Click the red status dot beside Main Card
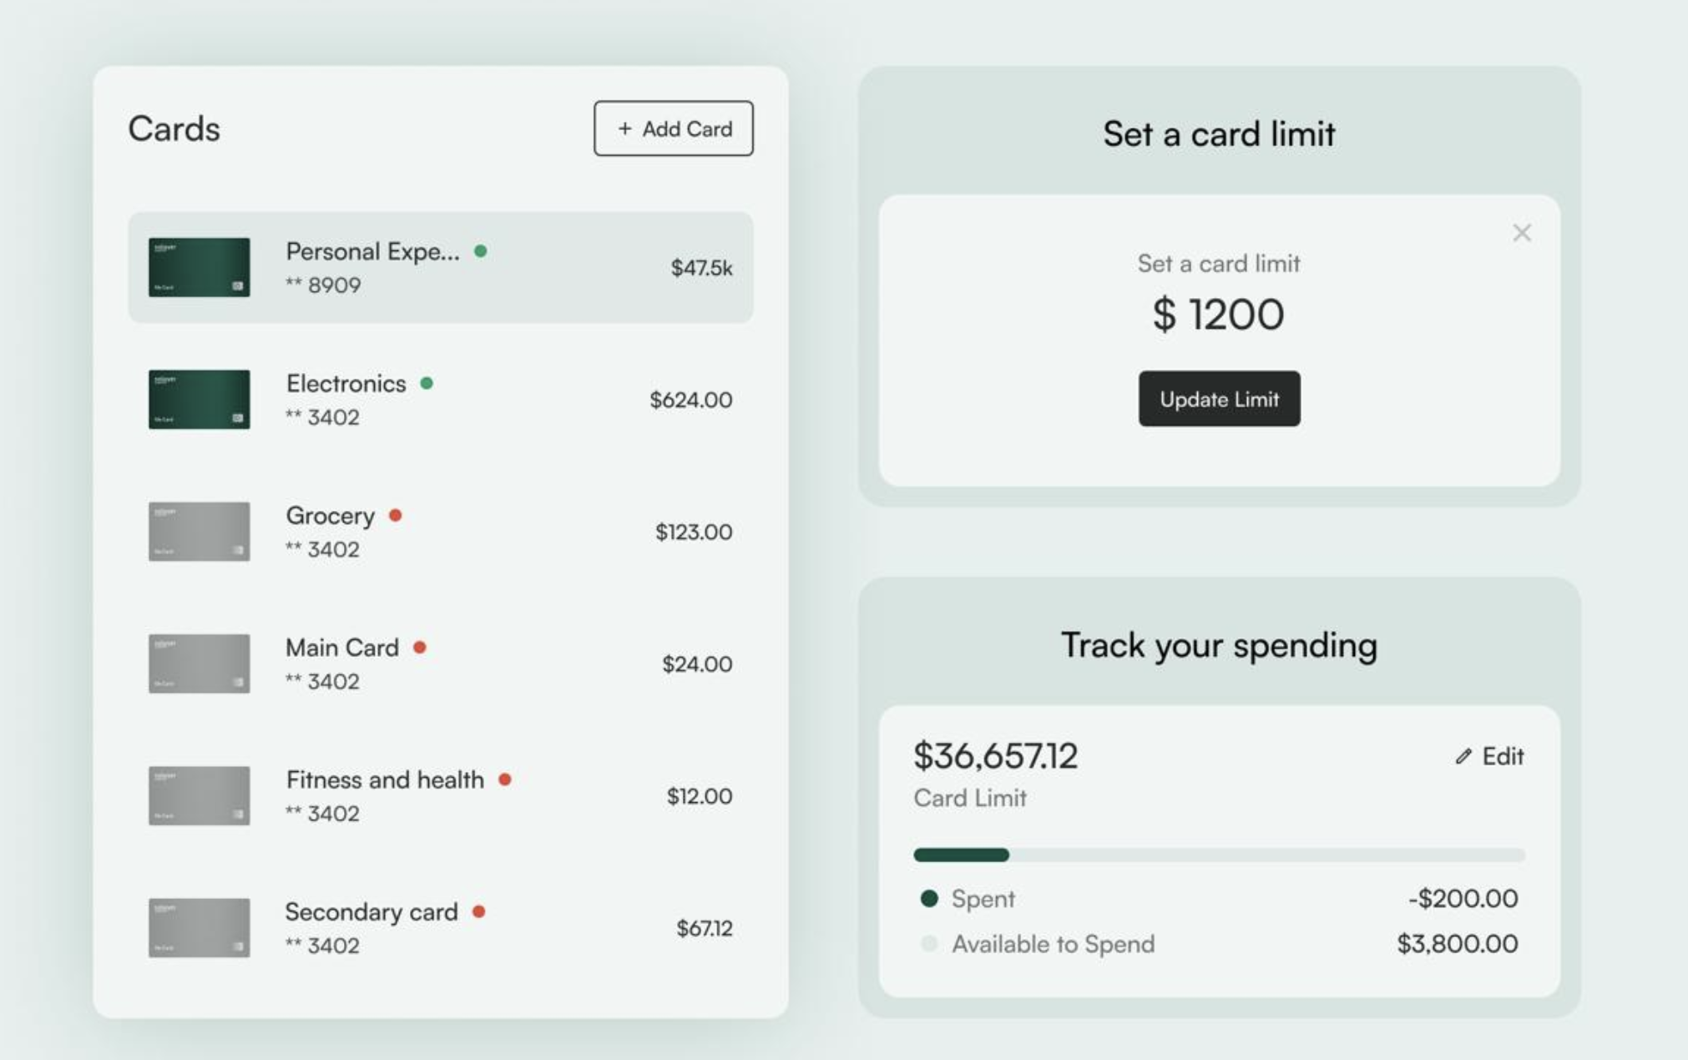This screenshot has width=1688, height=1060. tap(420, 647)
